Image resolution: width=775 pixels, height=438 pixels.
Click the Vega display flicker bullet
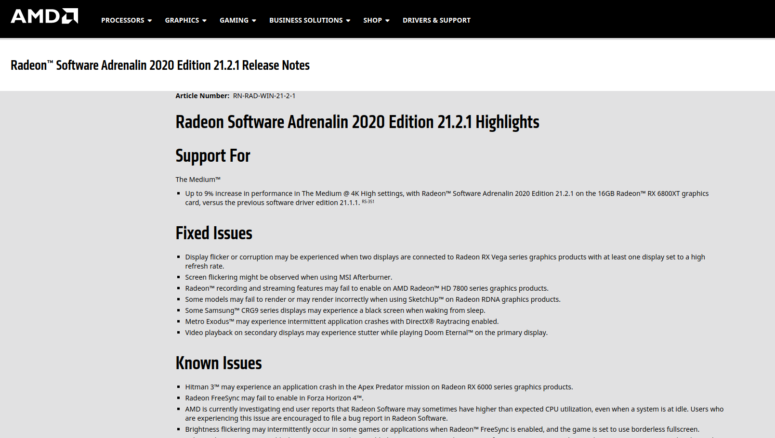click(x=445, y=261)
